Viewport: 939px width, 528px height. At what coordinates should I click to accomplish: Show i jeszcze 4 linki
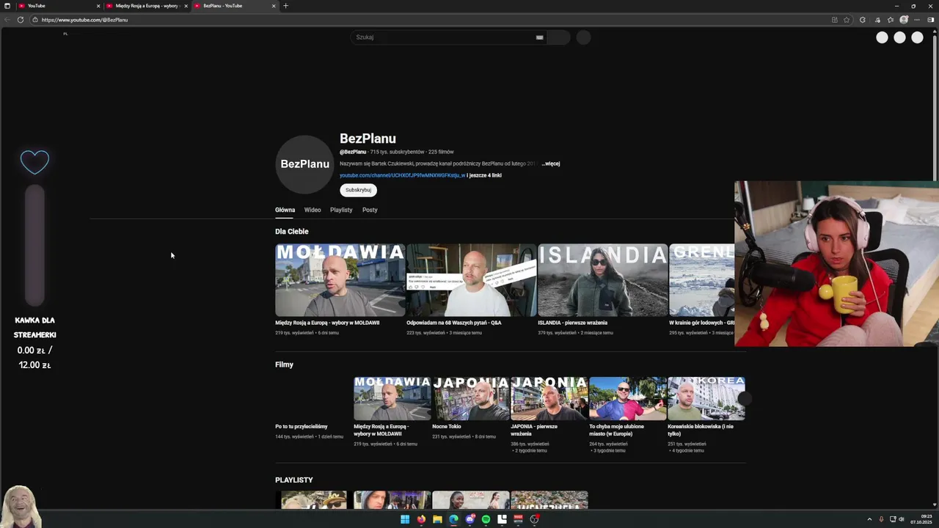pyautogui.click(x=484, y=175)
